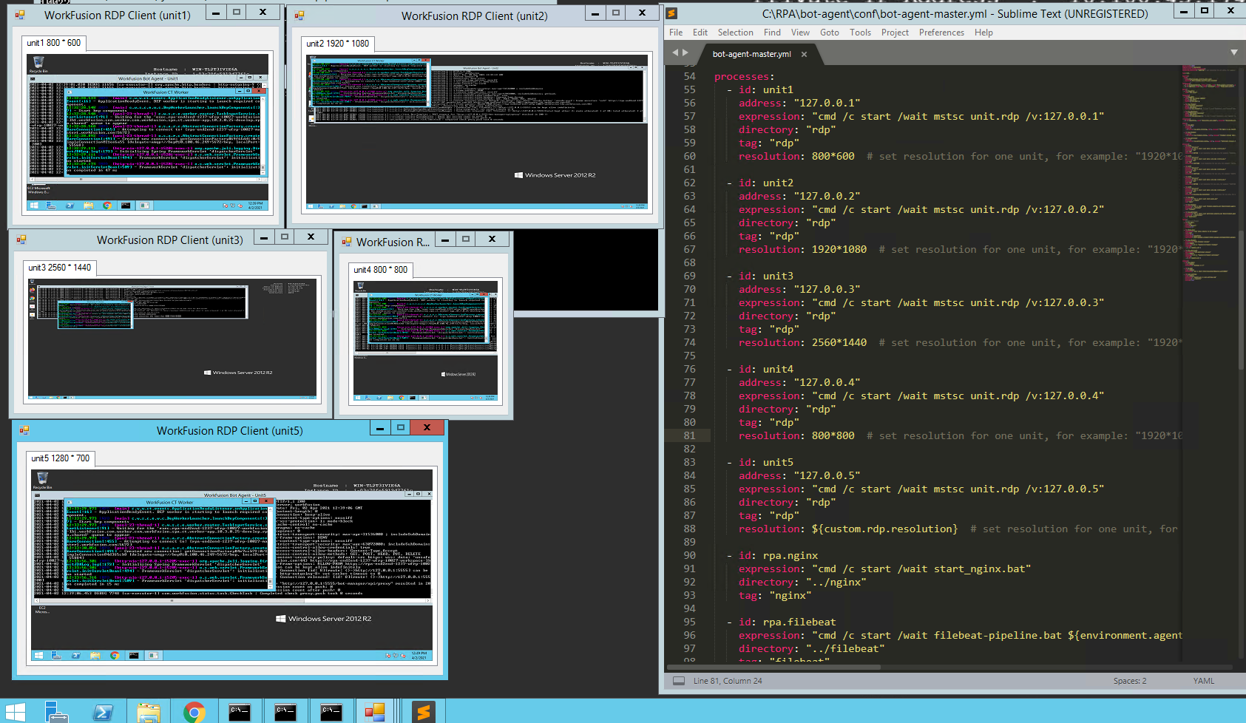Launch PowerShell from the host taskbar
Image resolution: width=1246 pixels, height=723 pixels.
point(103,712)
